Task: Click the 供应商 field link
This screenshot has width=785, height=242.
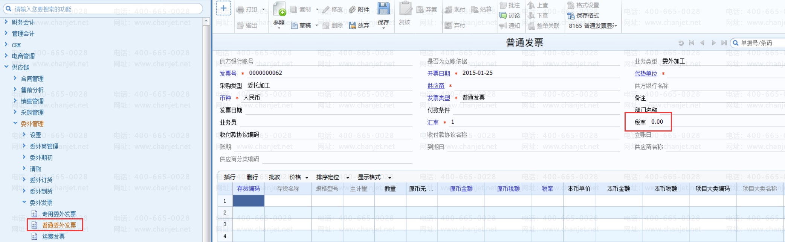Action: (435, 86)
